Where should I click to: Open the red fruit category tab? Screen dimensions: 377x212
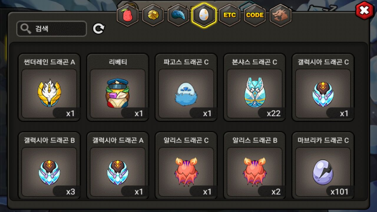point(128,15)
